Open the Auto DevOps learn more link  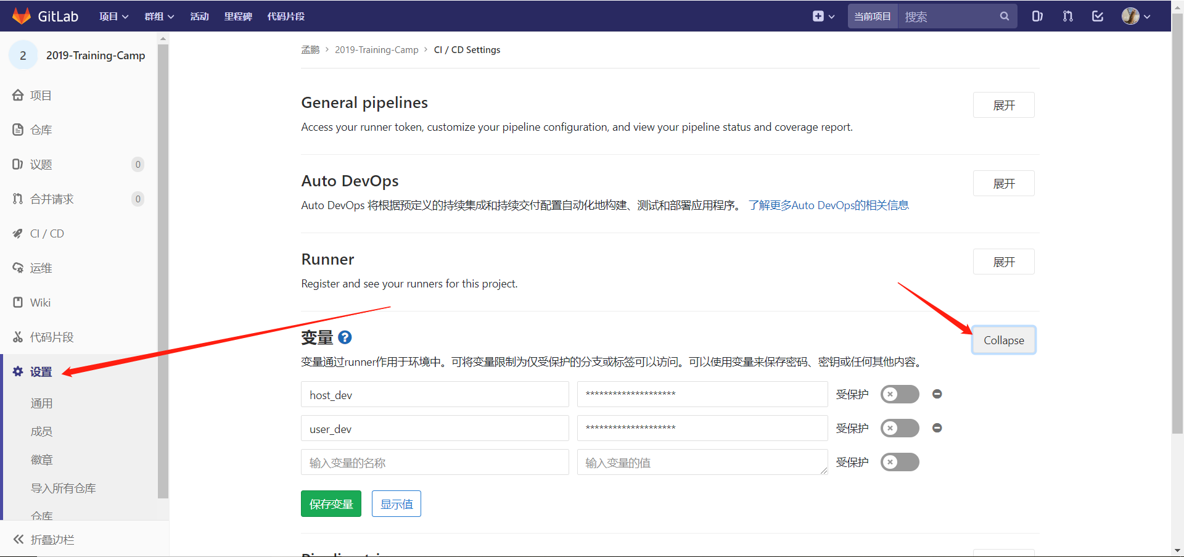coord(829,205)
